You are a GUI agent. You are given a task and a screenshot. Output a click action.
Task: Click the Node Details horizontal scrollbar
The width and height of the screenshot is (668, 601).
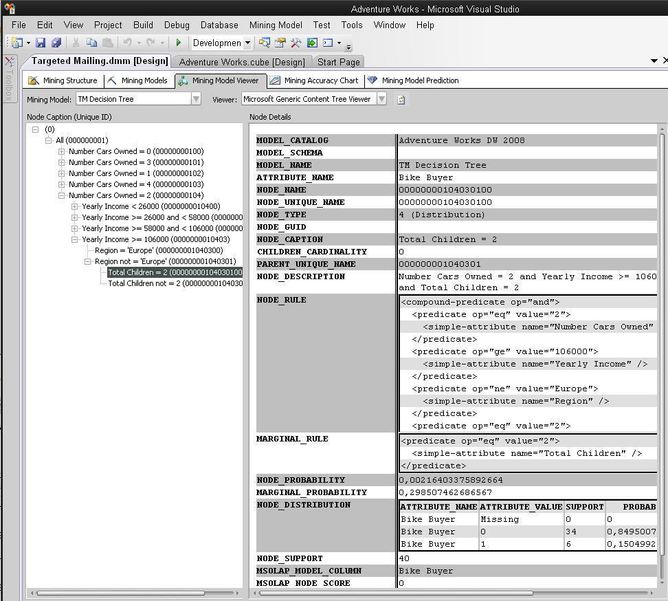tap(397, 593)
